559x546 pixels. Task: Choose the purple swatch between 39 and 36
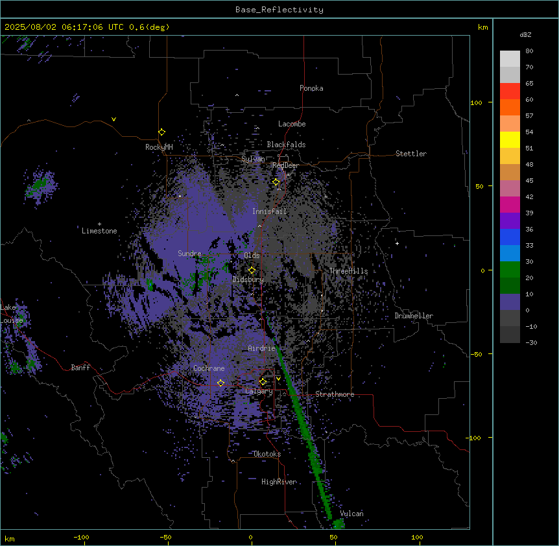click(x=510, y=221)
